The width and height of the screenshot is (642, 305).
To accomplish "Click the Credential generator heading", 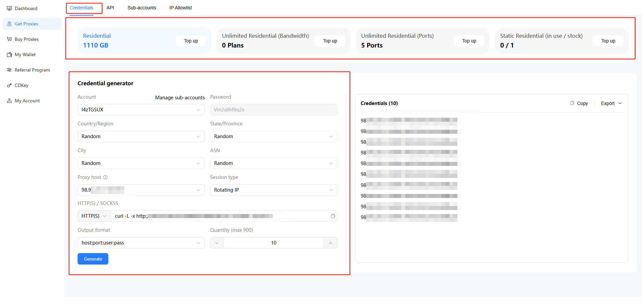I will pos(105,83).
